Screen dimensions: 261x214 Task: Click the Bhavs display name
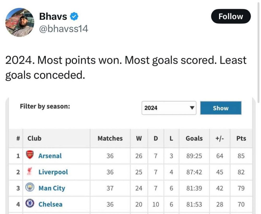point(53,17)
